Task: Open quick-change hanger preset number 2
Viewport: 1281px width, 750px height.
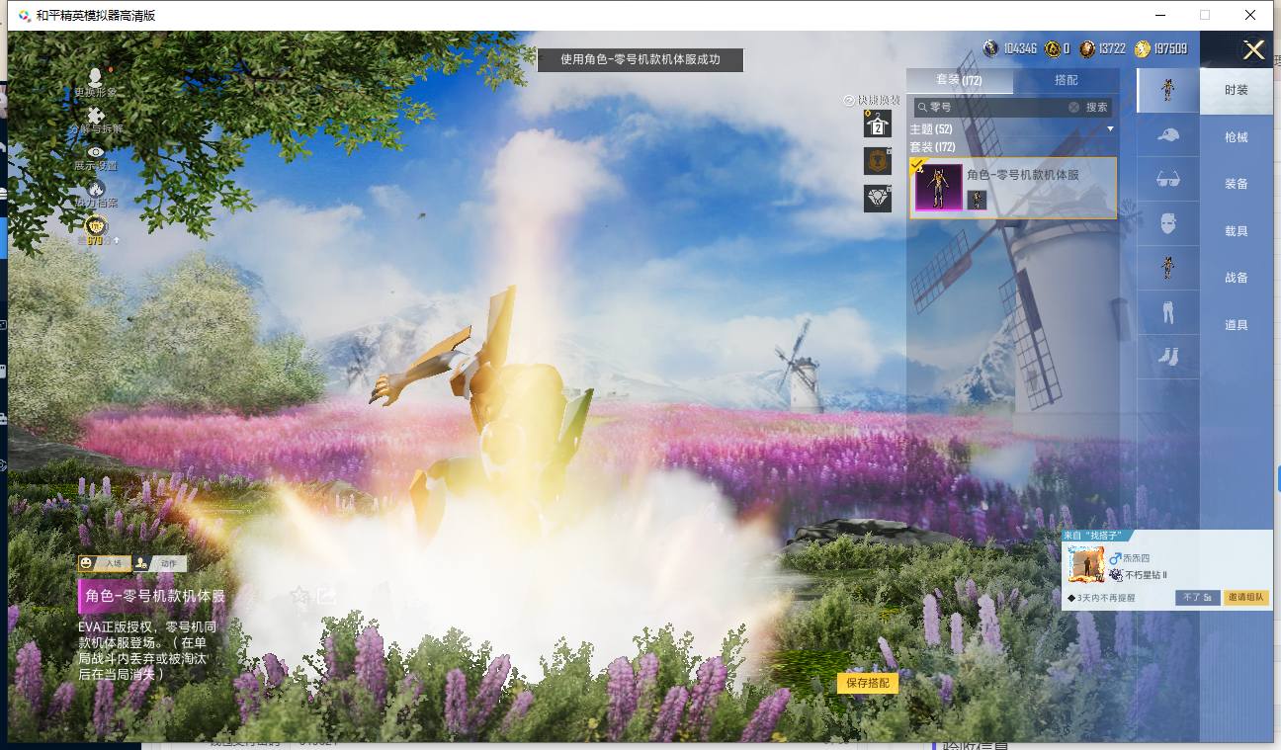Action: pos(877,124)
